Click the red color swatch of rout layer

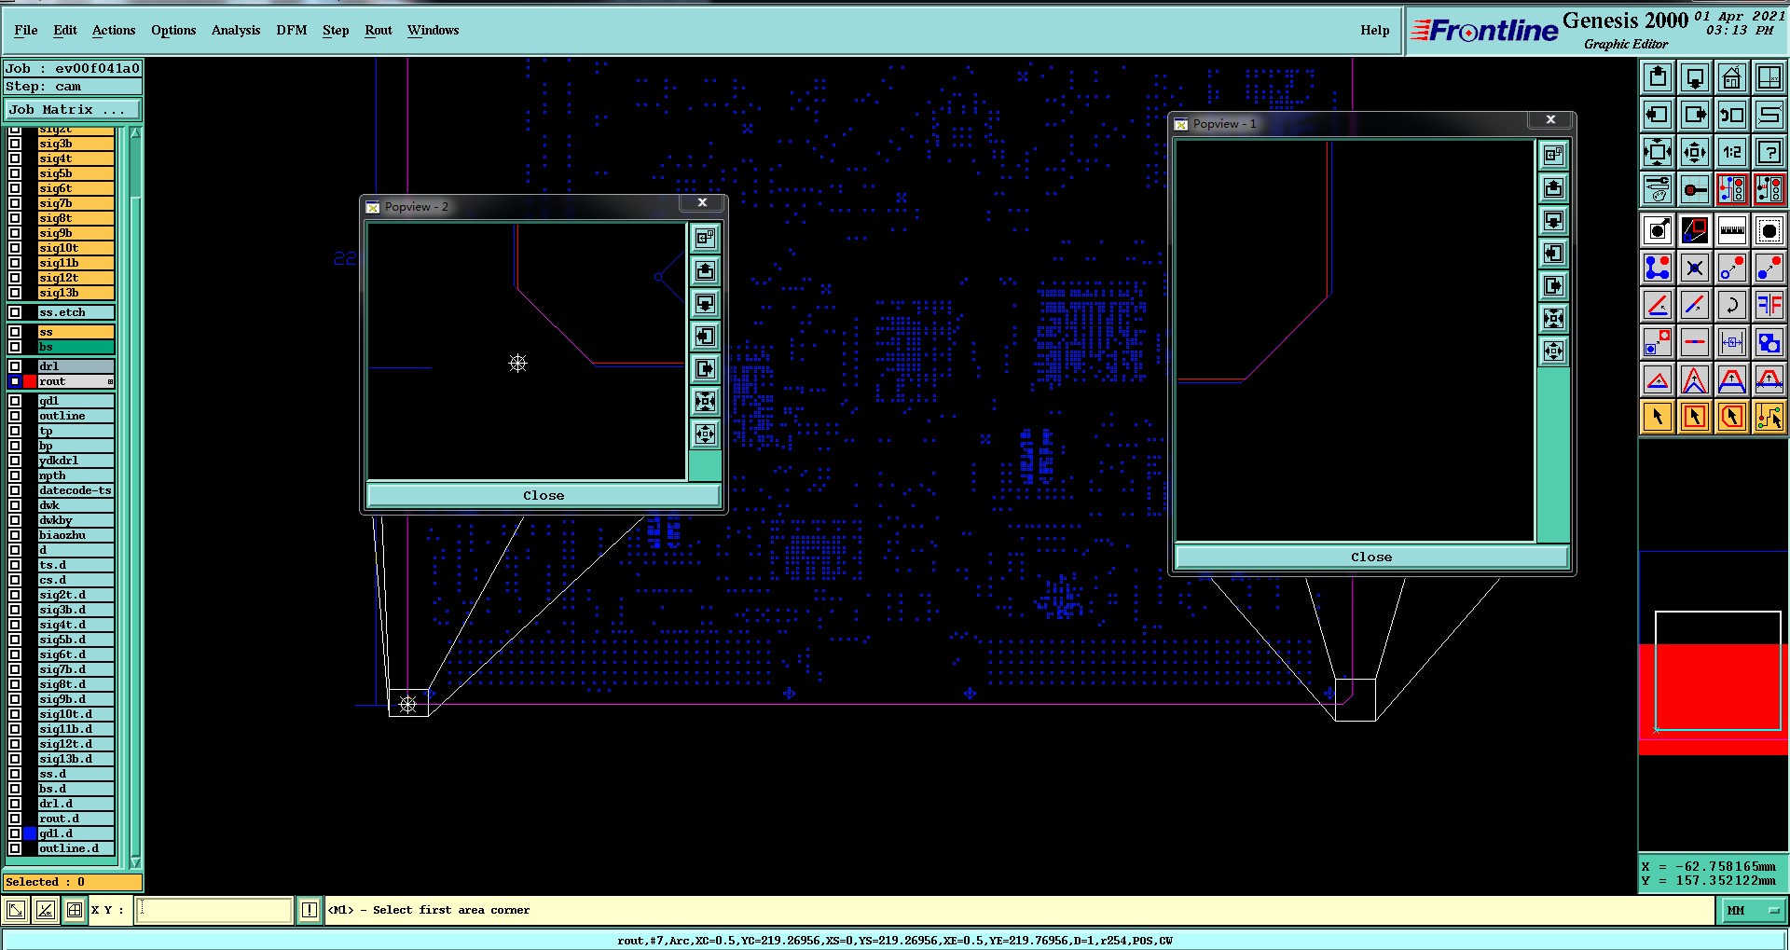[30, 381]
